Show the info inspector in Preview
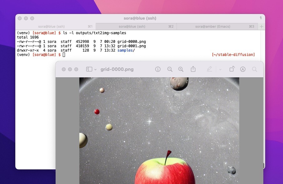 [x=158, y=69]
